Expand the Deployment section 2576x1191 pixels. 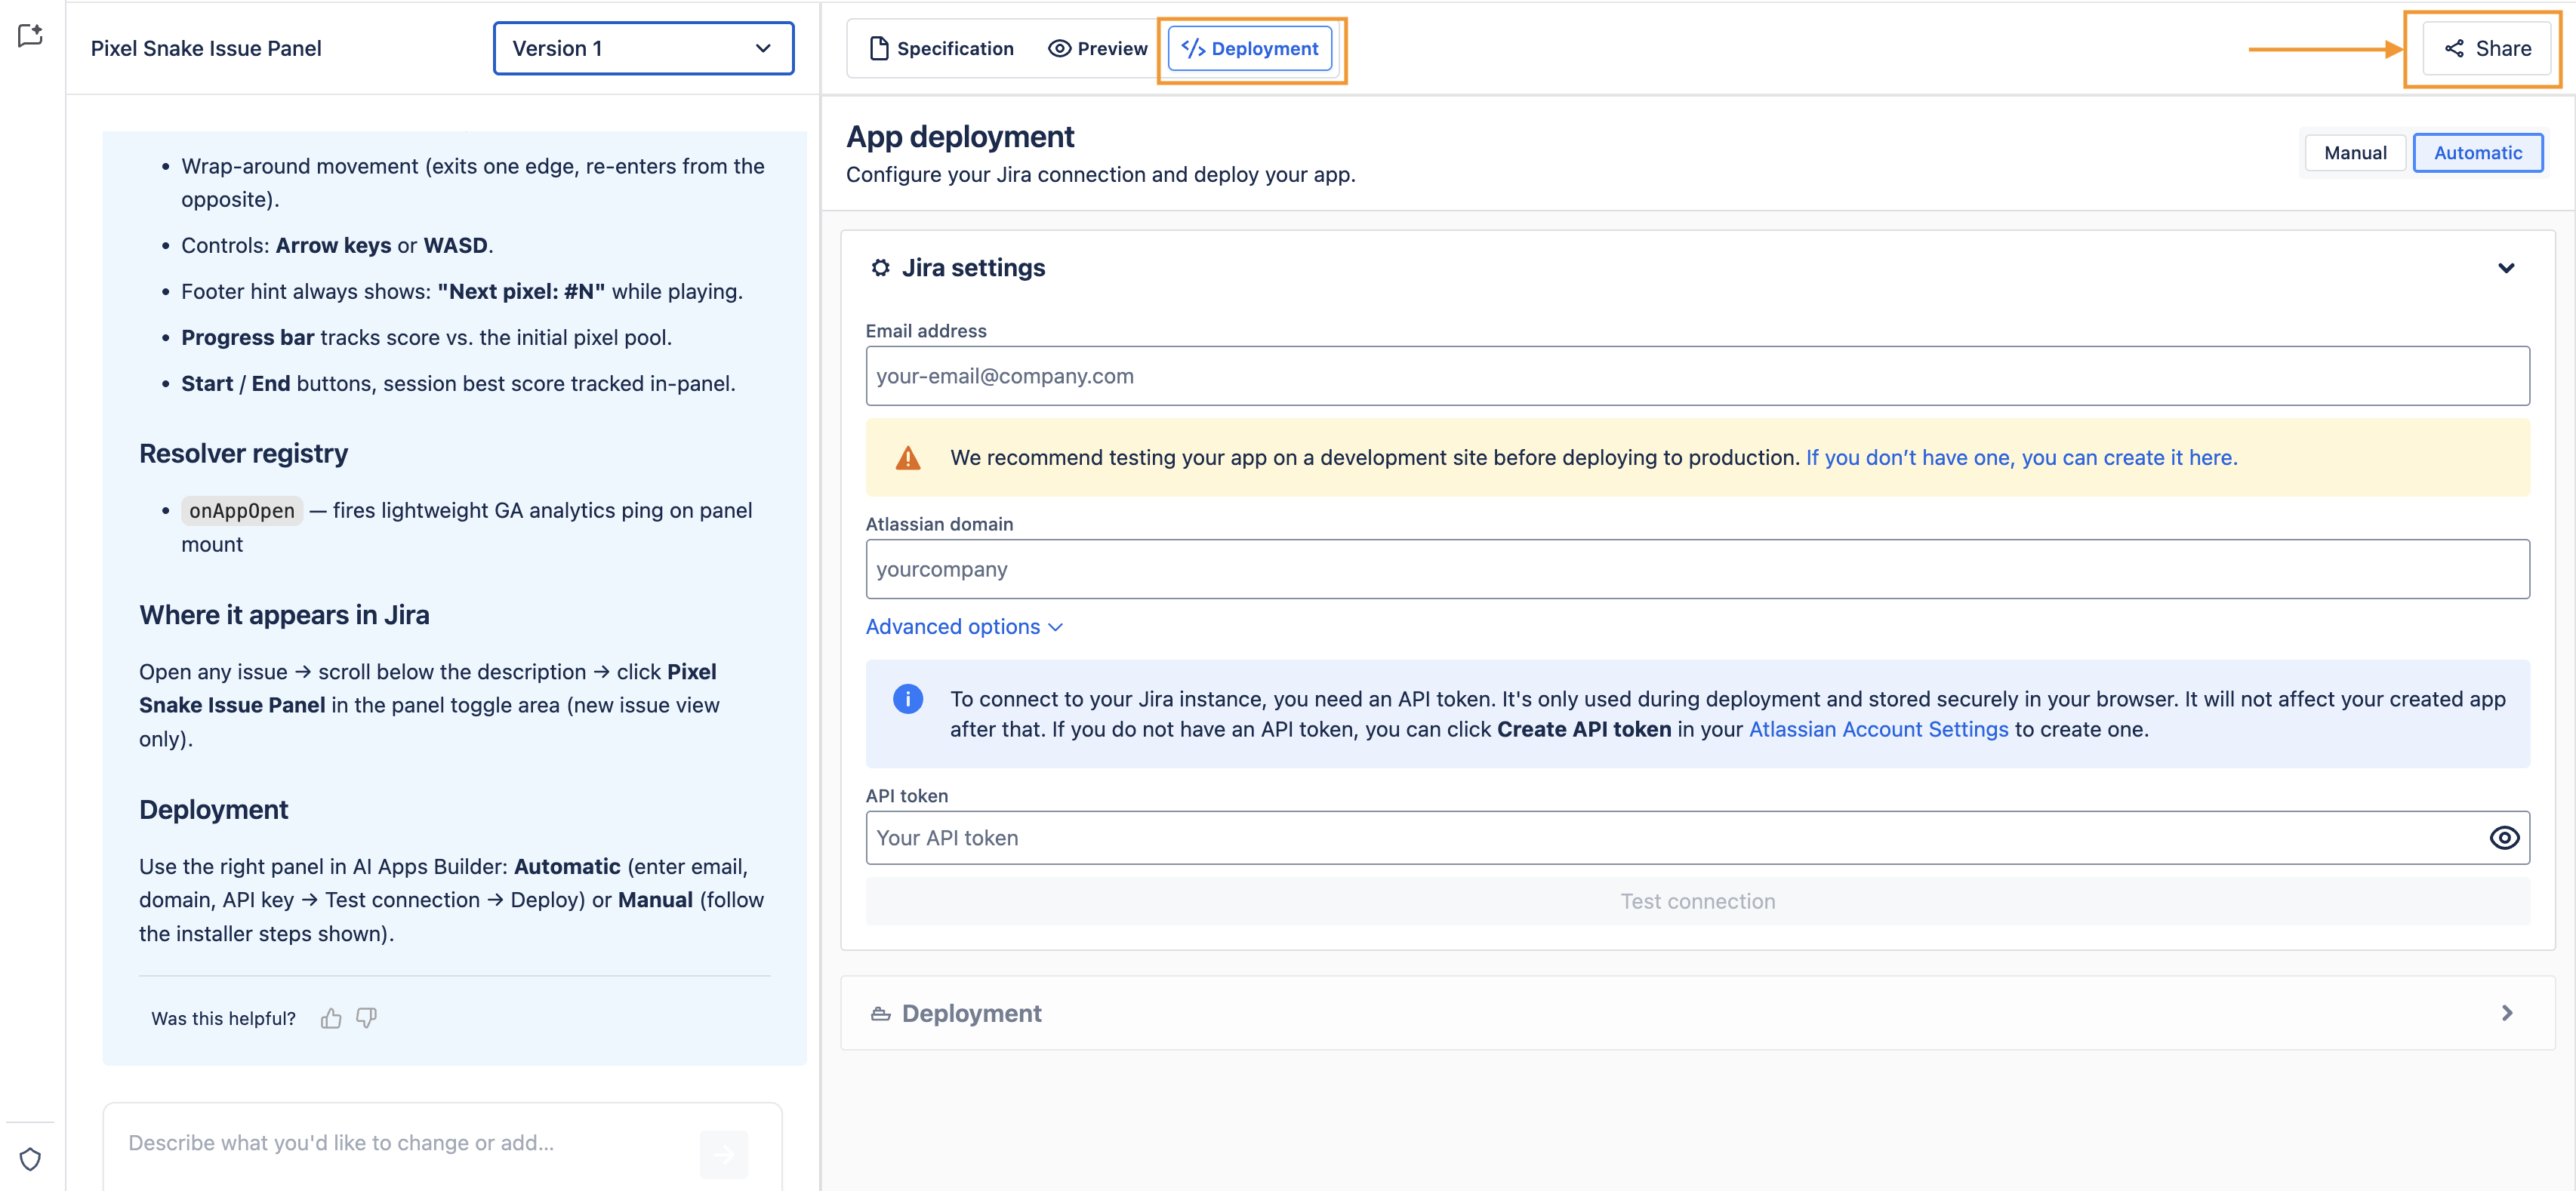pos(2506,1013)
